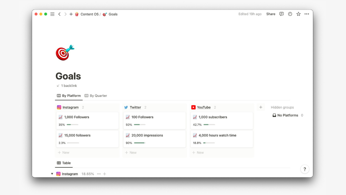Open the help question mark button

[x=305, y=169]
